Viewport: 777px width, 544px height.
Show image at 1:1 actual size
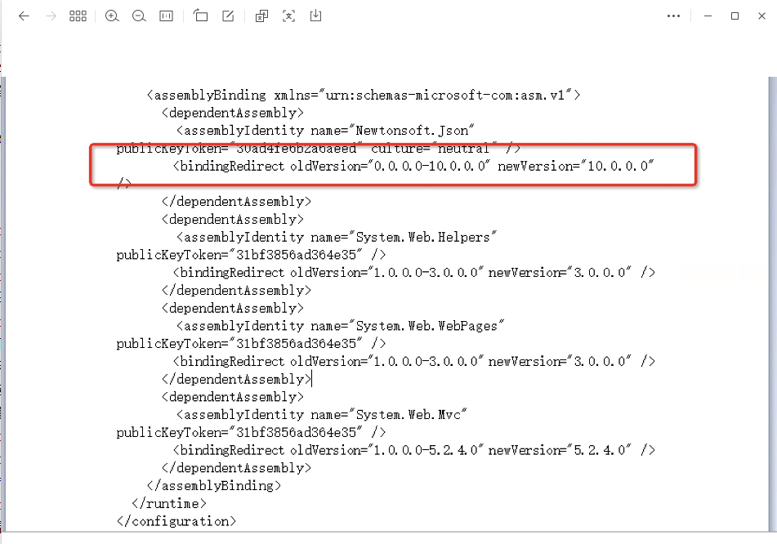tap(166, 16)
